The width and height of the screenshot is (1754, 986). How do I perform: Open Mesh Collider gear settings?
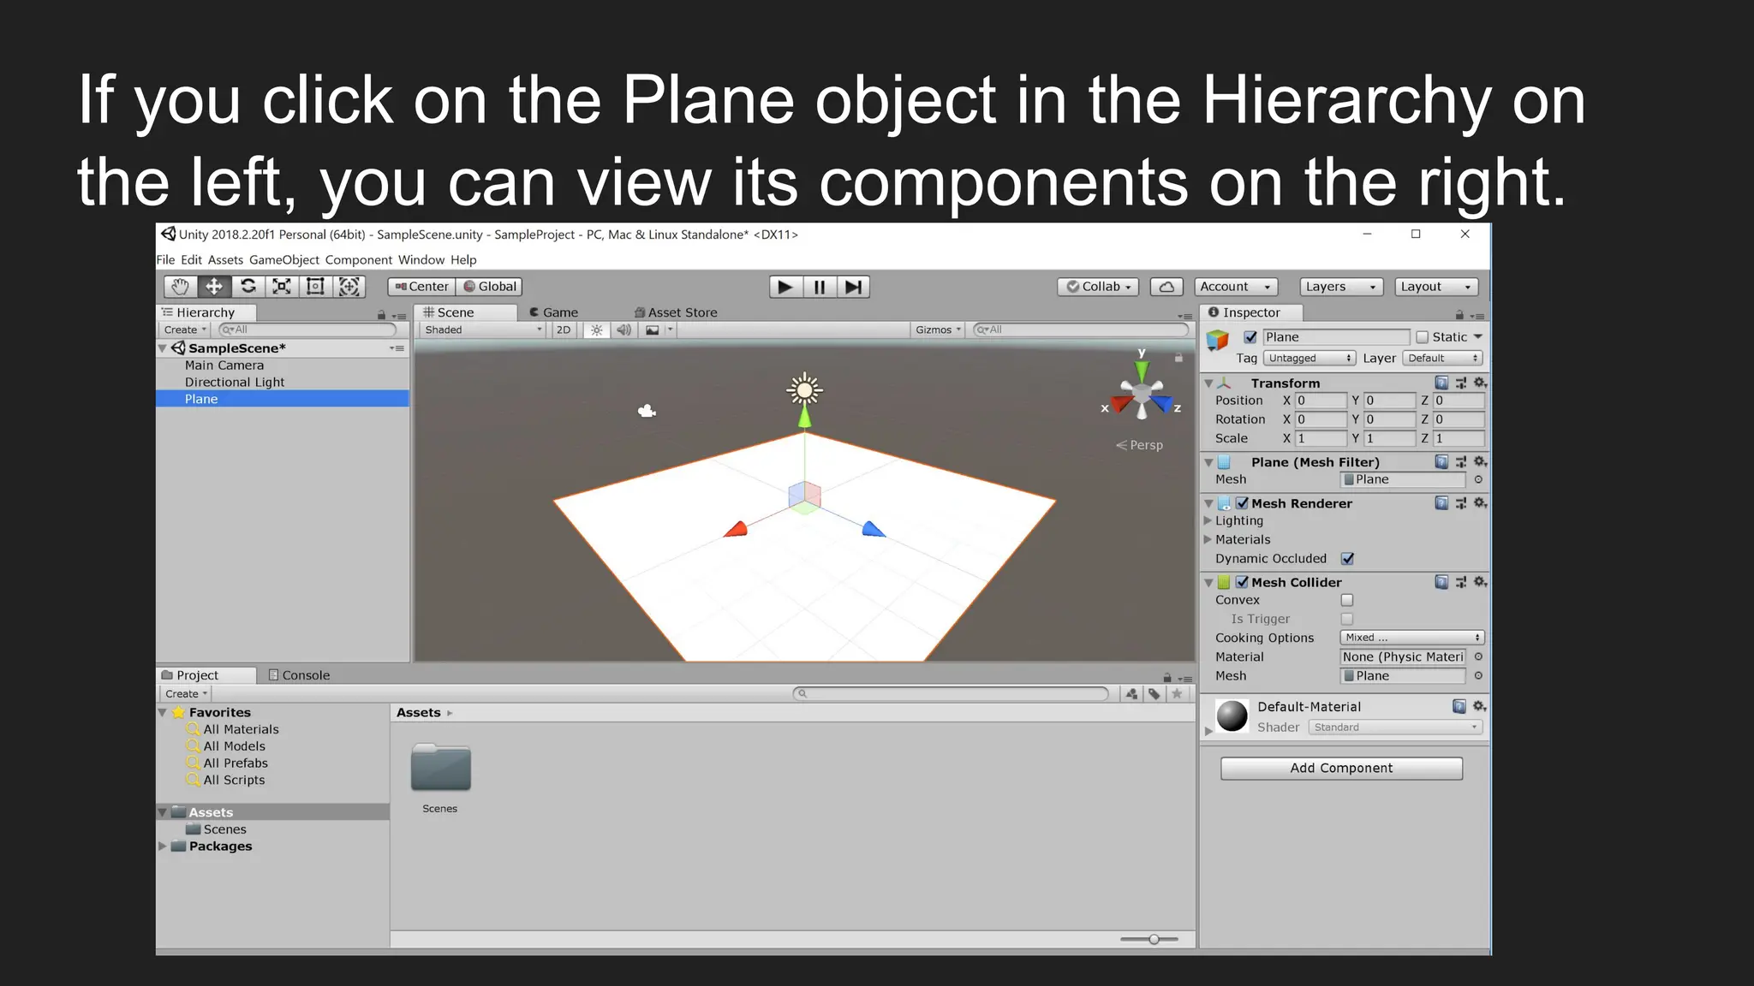[x=1480, y=582]
